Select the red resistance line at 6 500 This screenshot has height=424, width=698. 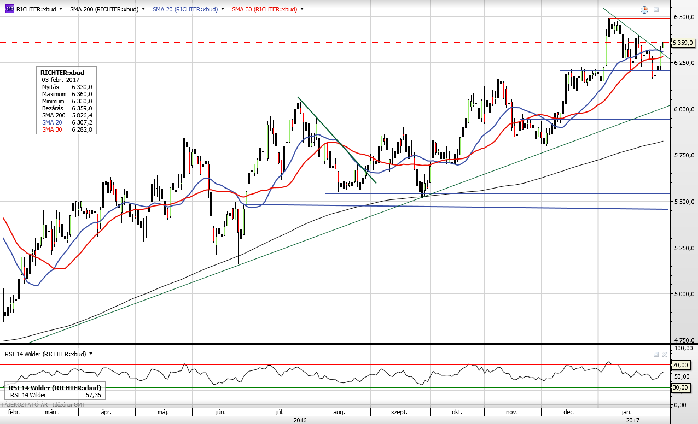click(639, 19)
